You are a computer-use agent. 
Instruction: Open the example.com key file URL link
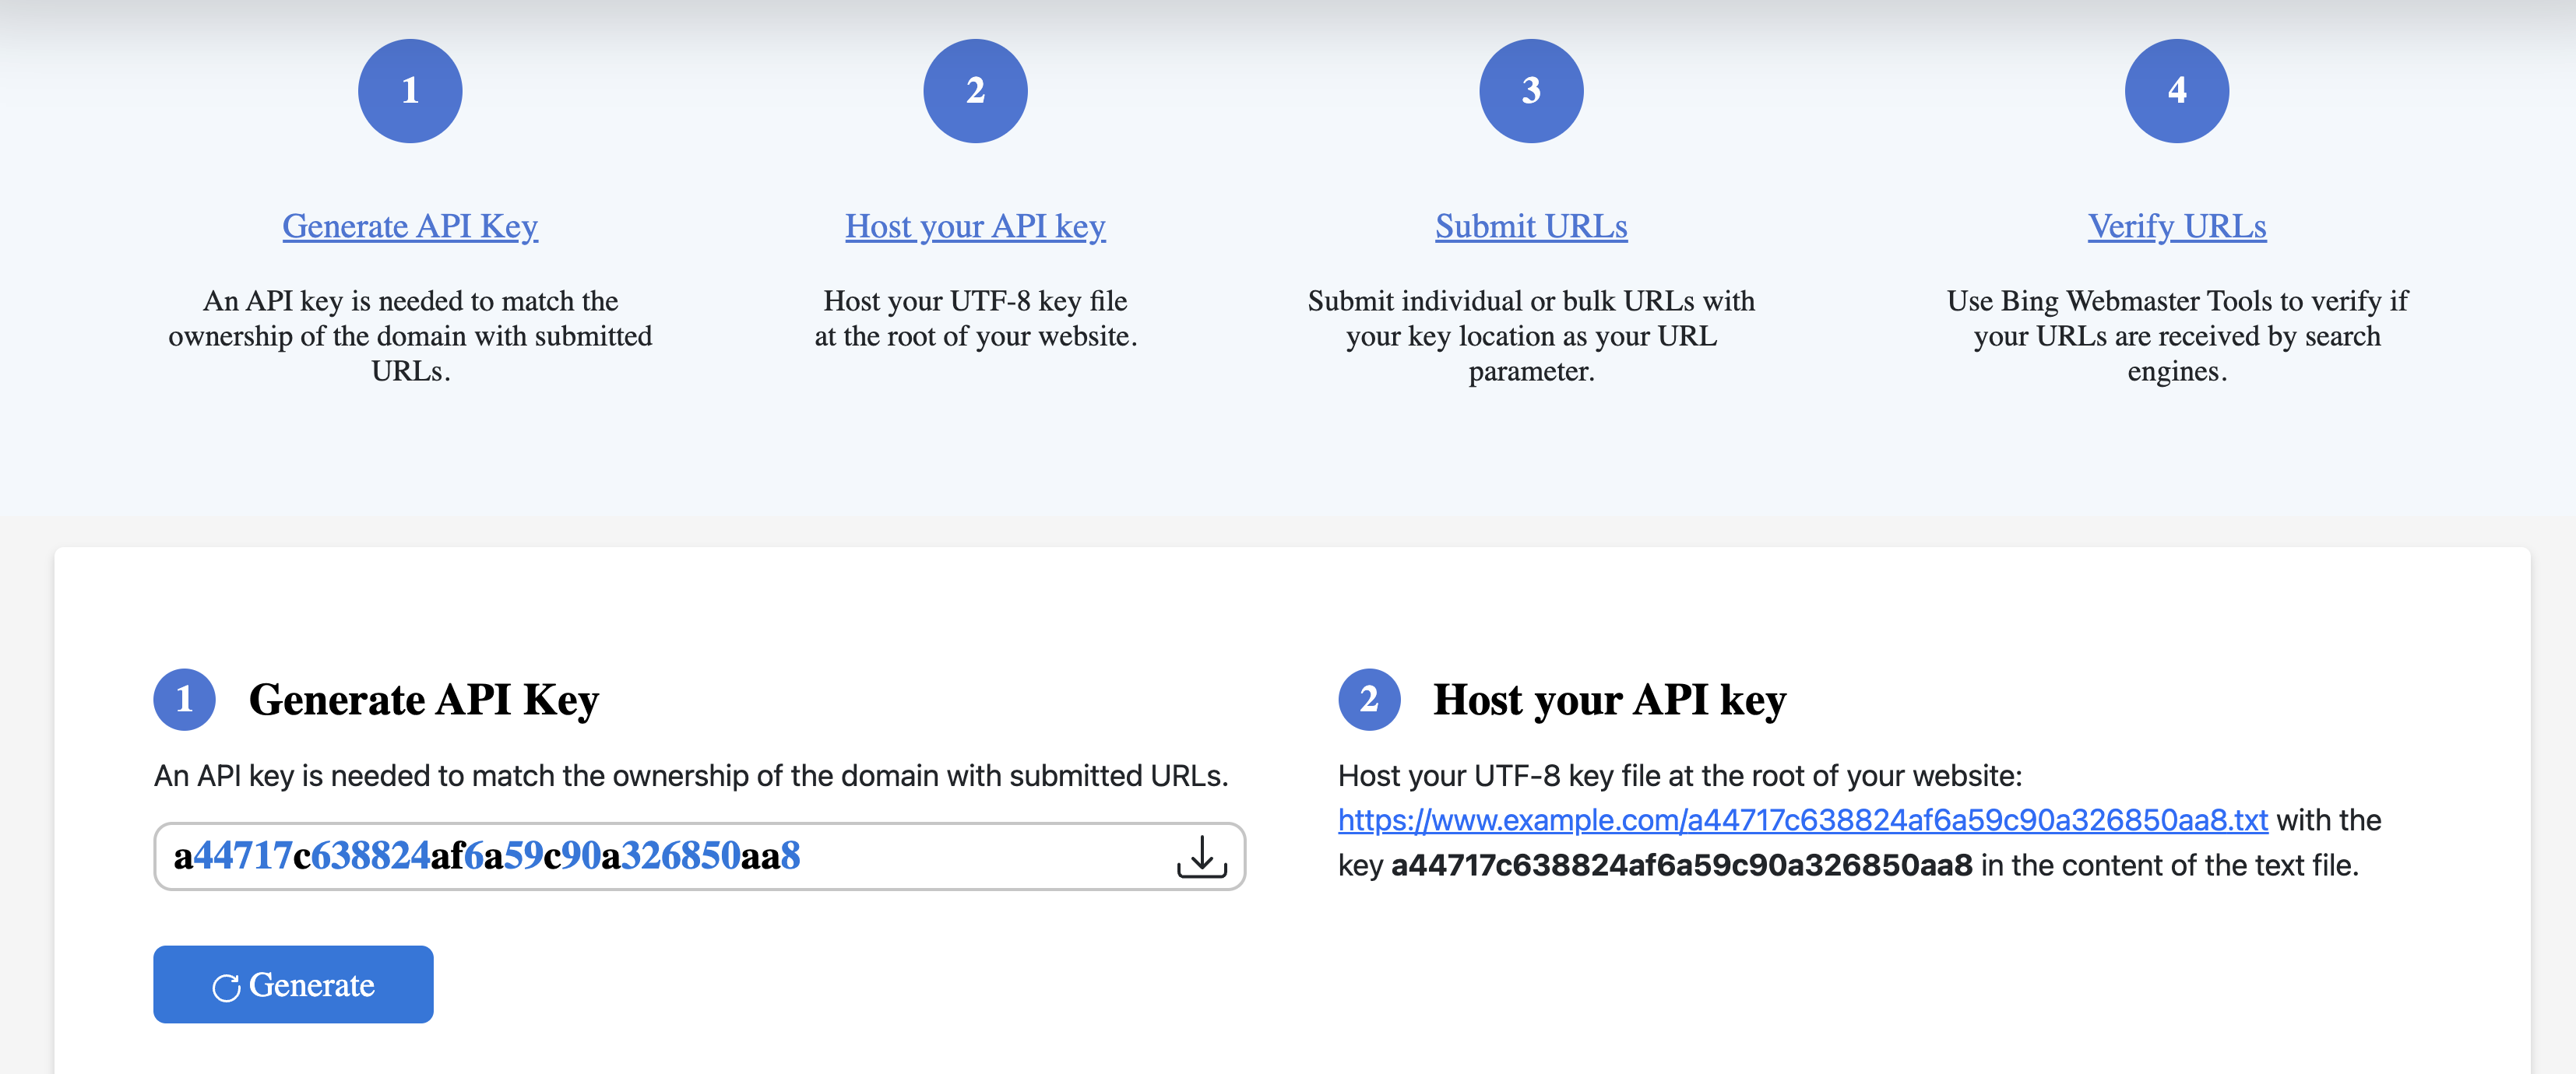(x=1802, y=820)
